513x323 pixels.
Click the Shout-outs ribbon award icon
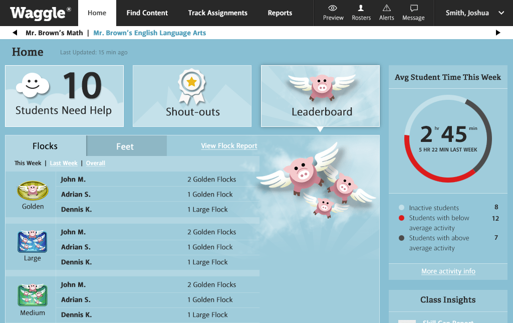pos(192,87)
